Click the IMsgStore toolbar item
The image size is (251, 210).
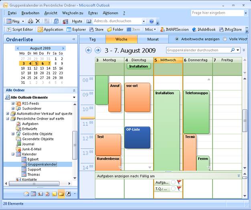231,30
